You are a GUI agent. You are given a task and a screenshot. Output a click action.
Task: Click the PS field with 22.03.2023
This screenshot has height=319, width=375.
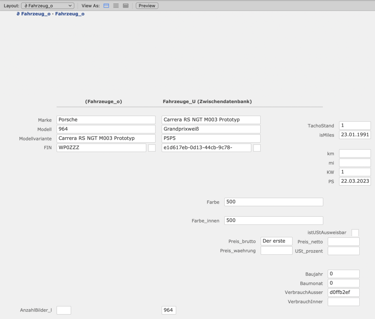(x=355, y=181)
